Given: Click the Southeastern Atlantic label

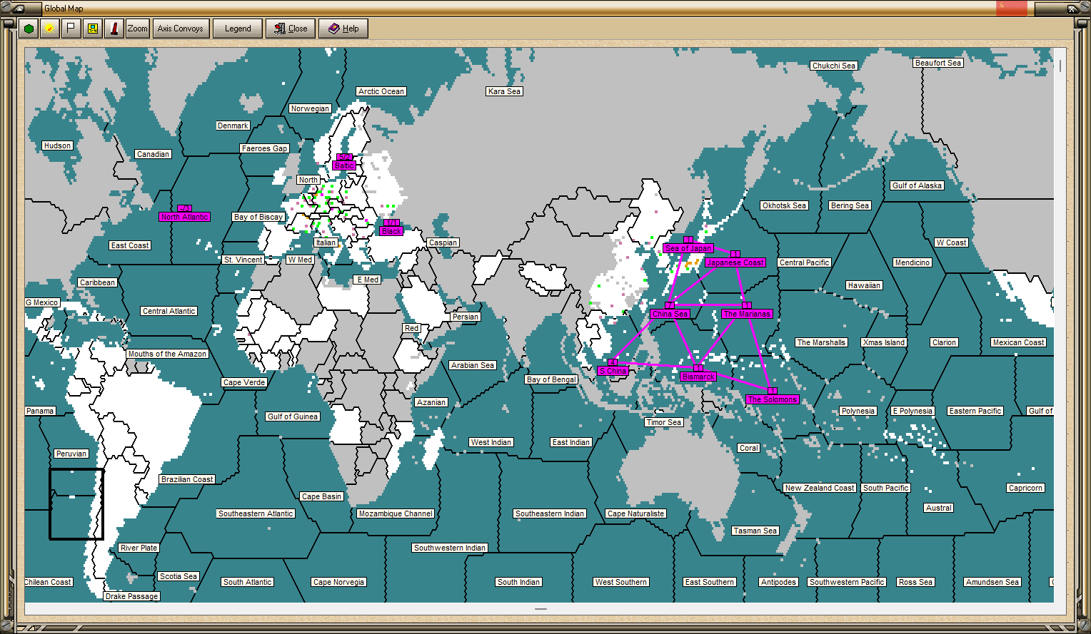Looking at the screenshot, I should [256, 513].
